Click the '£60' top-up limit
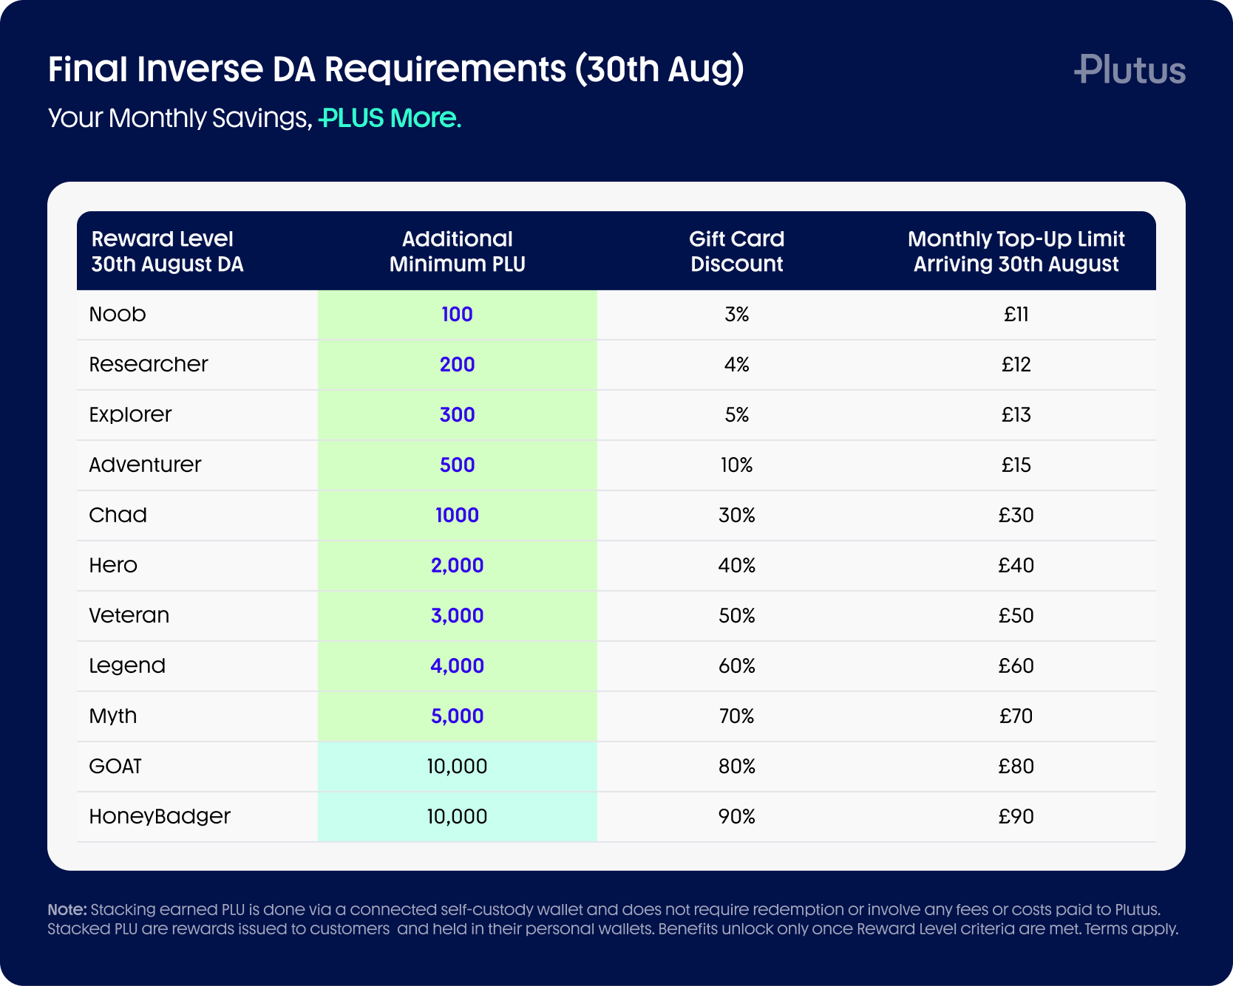The height and width of the screenshot is (986, 1233). (x=1016, y=666)
